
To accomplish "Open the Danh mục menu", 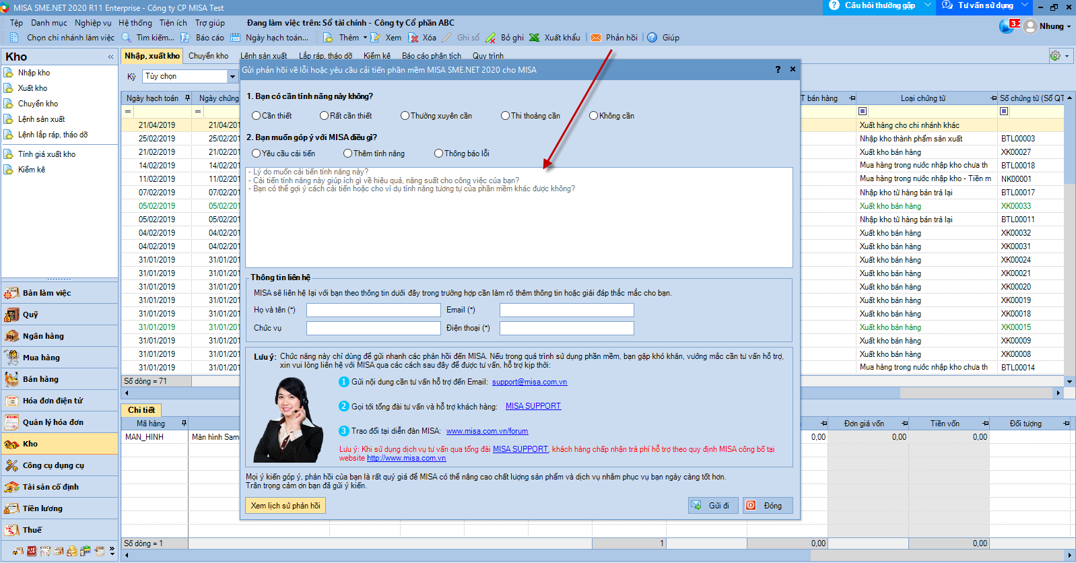I will [x=49, y=23].
